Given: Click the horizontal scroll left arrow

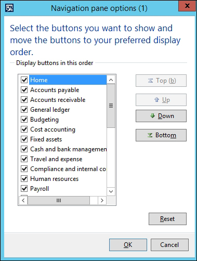Looking at the screenshot, I should [x=23, y=201].
